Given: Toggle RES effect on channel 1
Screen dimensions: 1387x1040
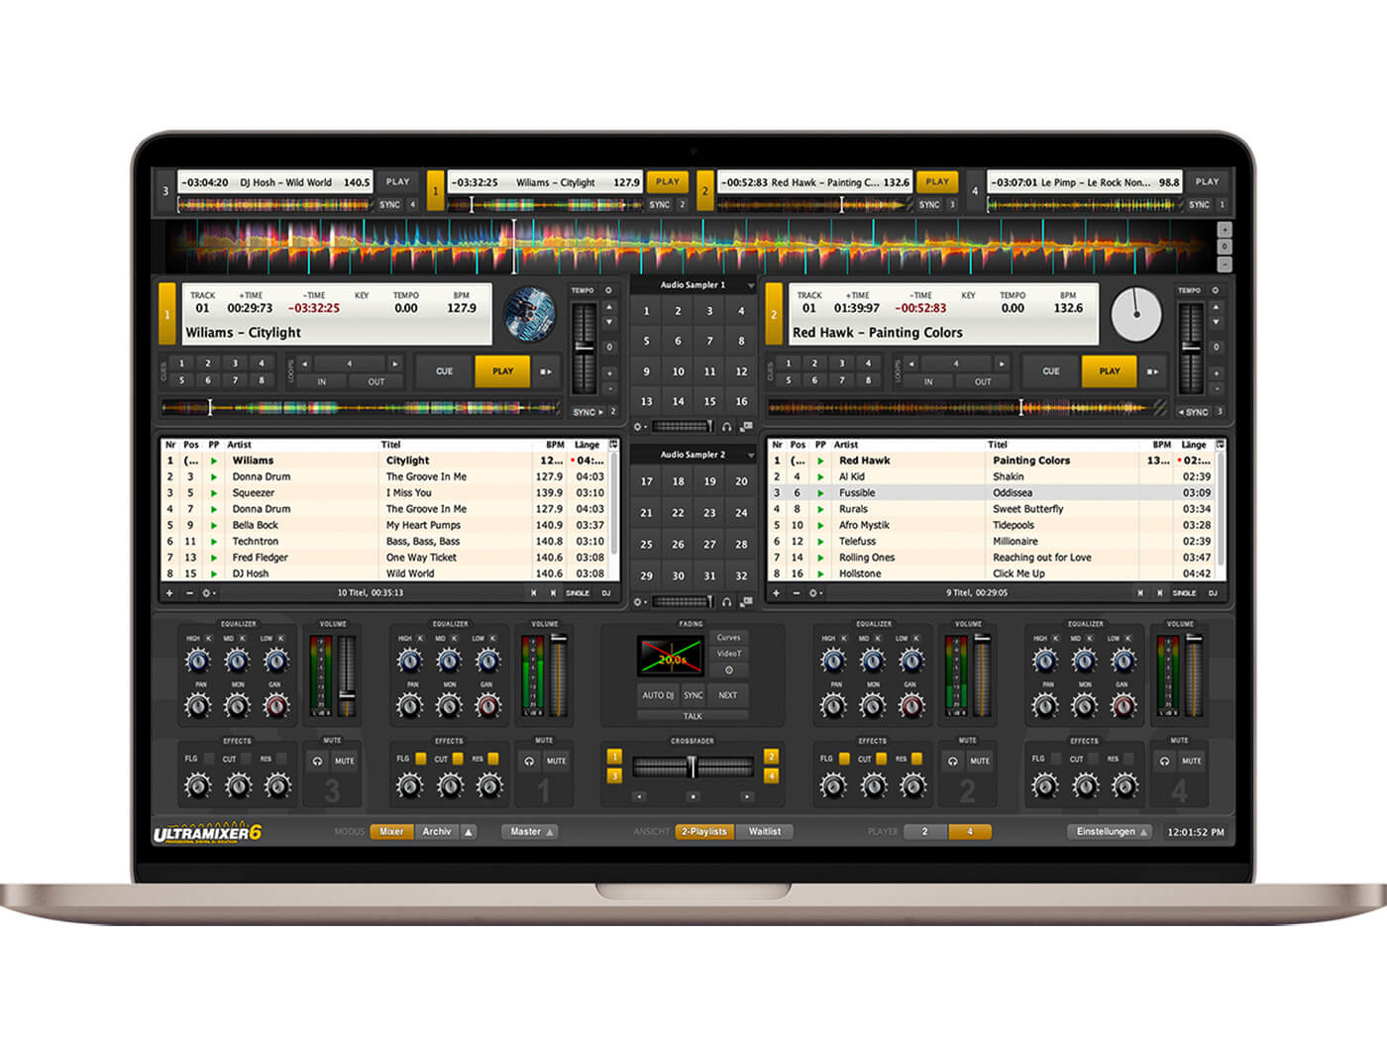Looking at the screenshot, I should 494,759.
